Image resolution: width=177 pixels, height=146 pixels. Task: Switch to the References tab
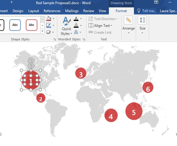point(52,11)
